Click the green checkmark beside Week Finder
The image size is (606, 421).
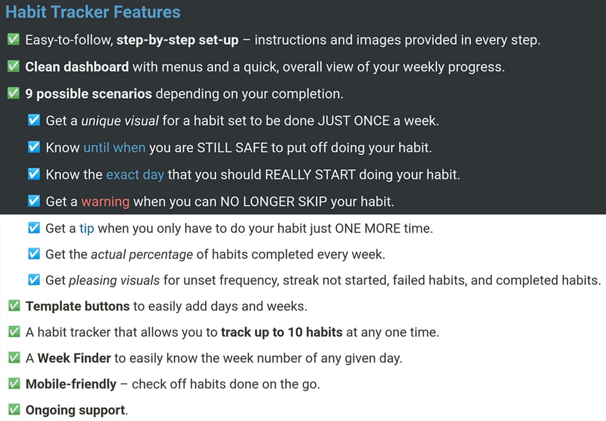point(13,358)
